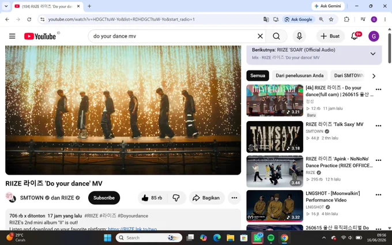Image resolution: width=392 pixels, height=245 pixels.
Task: Open WhatsApp from the taskbar
Action: tap(257, 238)
